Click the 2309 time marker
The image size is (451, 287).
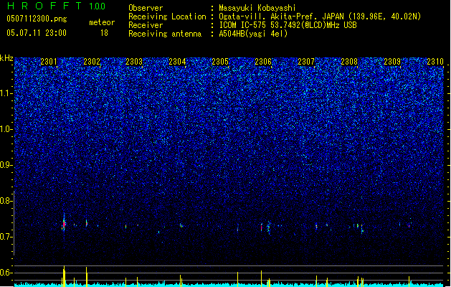point(392,62)
